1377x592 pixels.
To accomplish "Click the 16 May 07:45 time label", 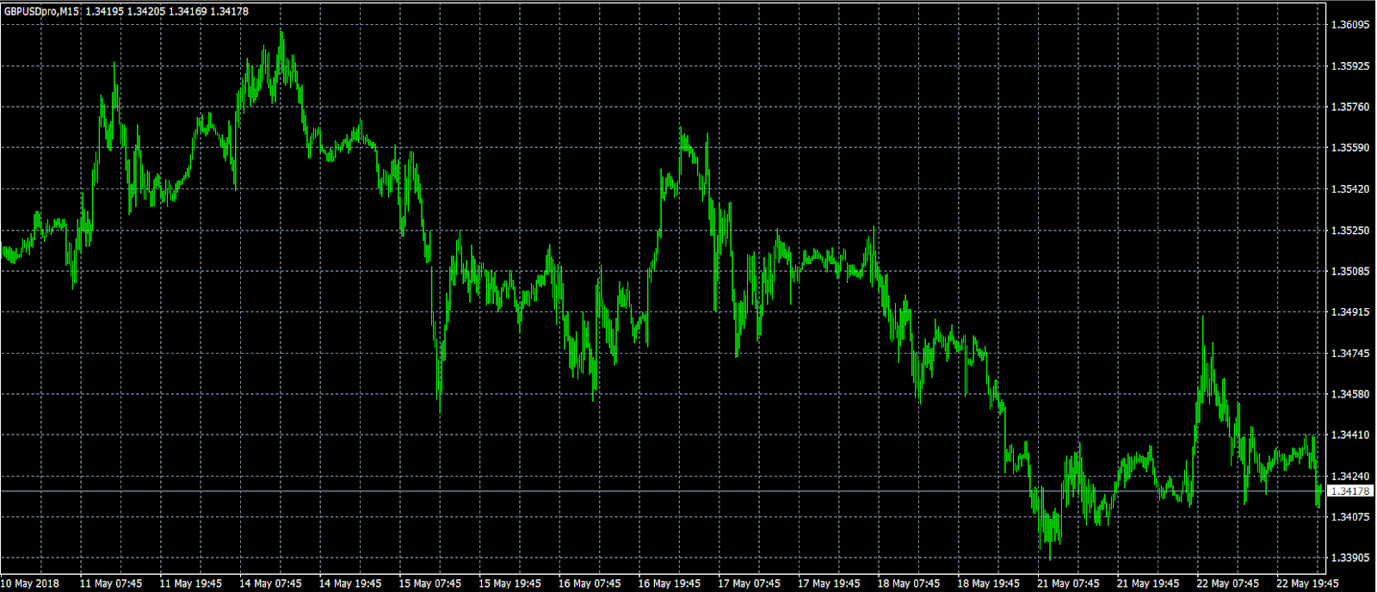I will click(590, 583).
